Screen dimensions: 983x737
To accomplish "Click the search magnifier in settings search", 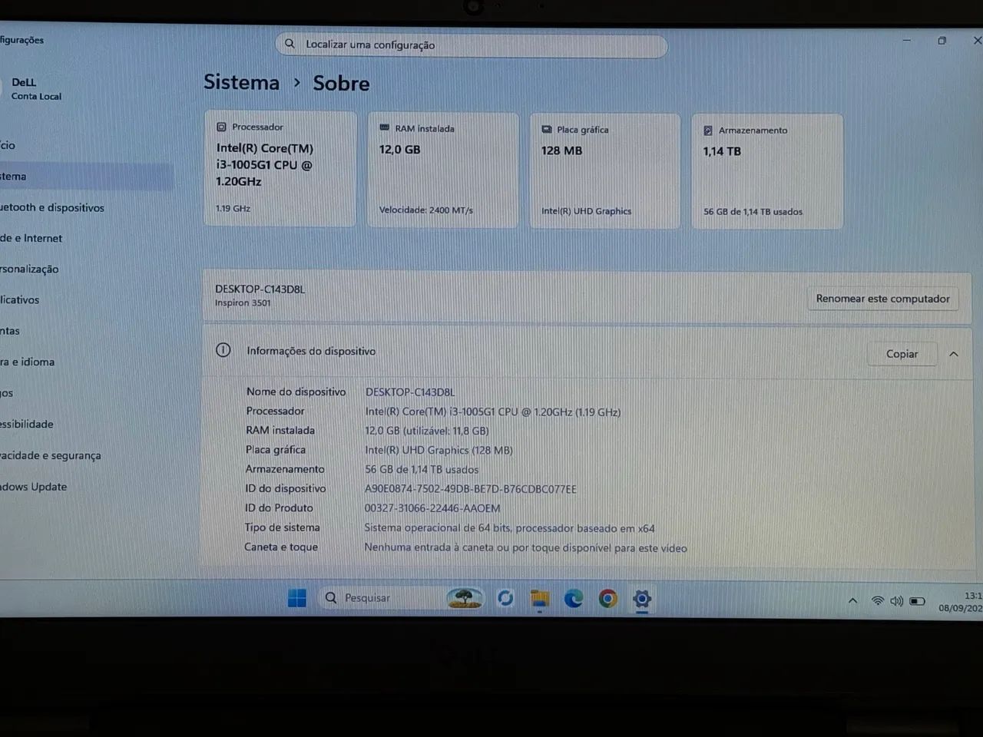I will [x=290, y=44].
